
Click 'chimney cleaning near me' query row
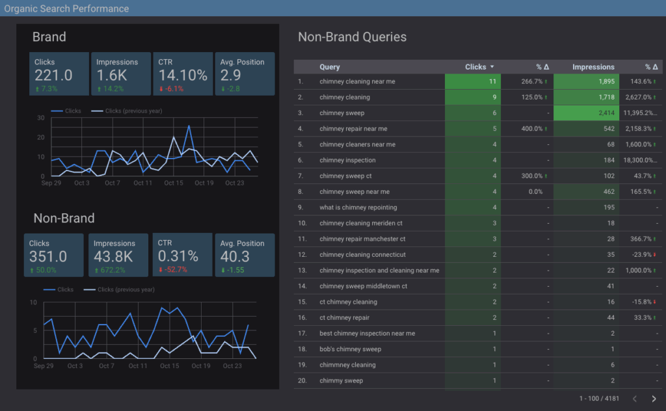pos(357,82)
